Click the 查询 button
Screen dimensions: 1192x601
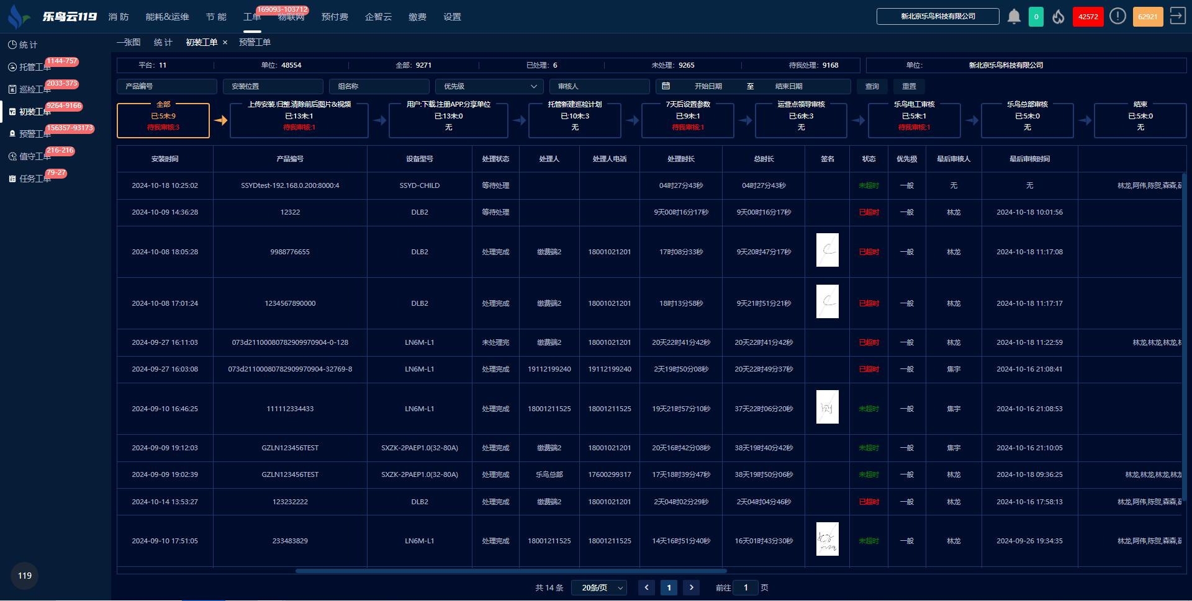click(x=872, y=86)
